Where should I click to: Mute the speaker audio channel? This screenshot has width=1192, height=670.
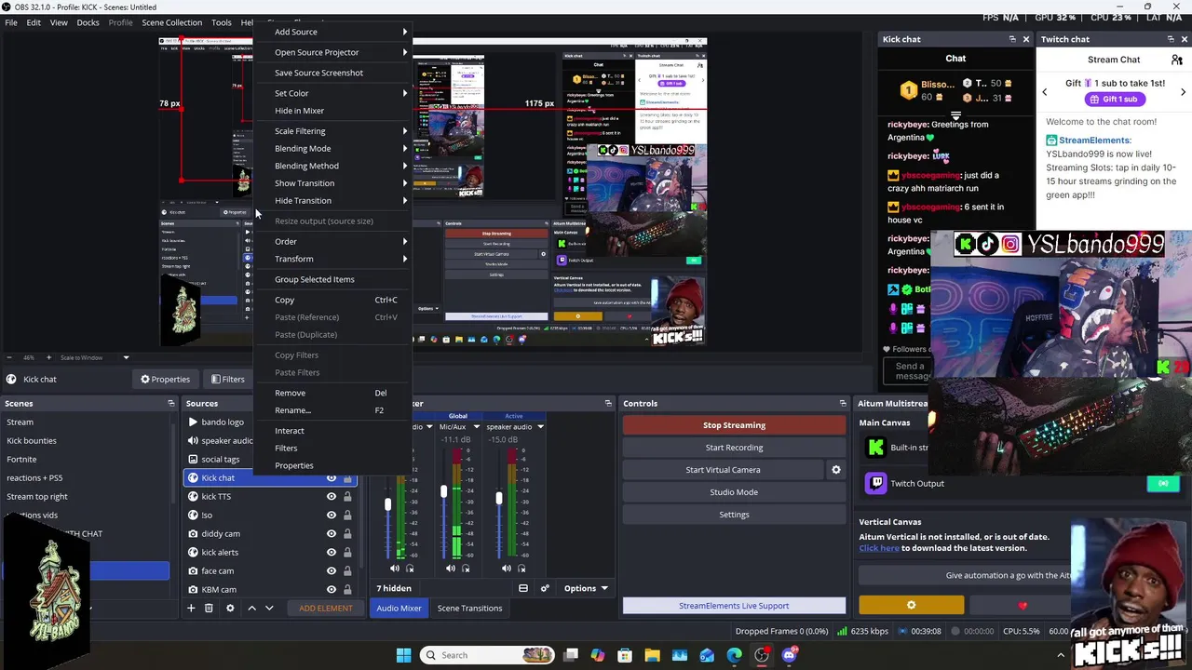tap(506, 569)
